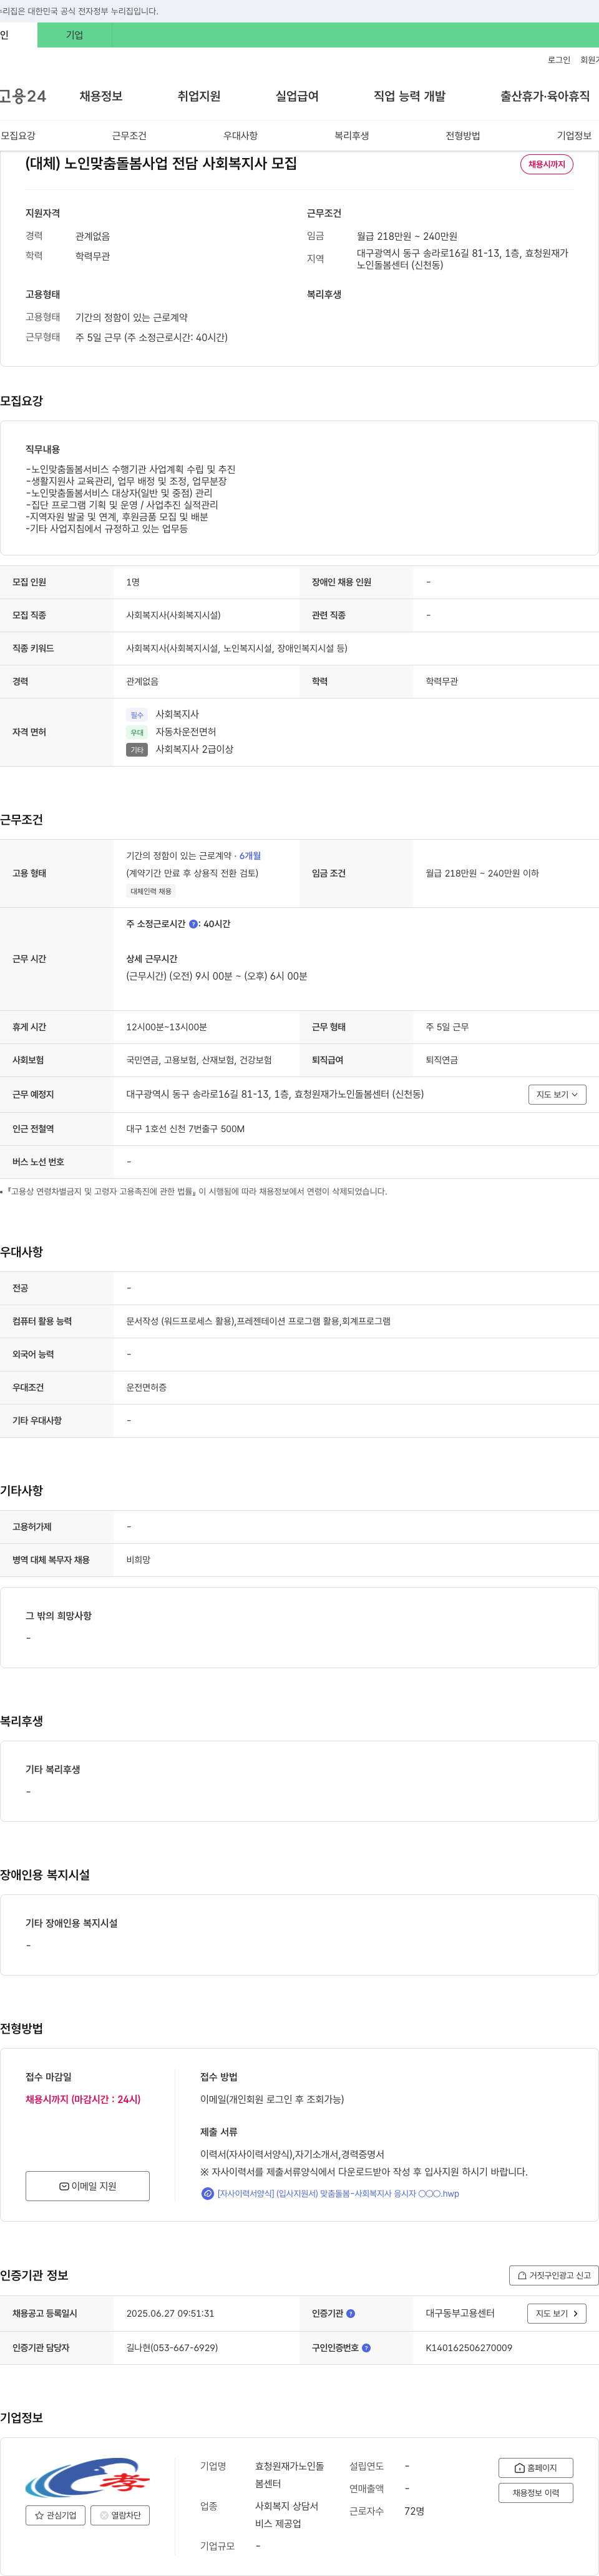Click the 대체인력 채용 tag
The height and width of the screenshot is (2576, 599).
point(151,891)
